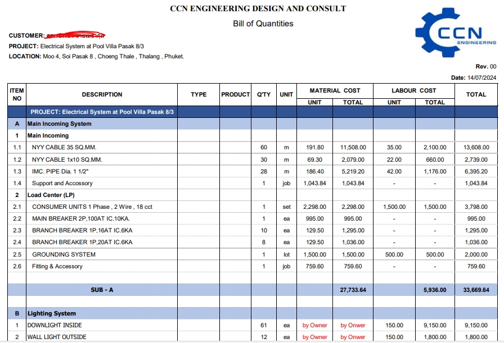Click red 'by Owner' unit cell for DOWNLIGHT INSIDE
The image size is (504, 343).
(314, 326)
